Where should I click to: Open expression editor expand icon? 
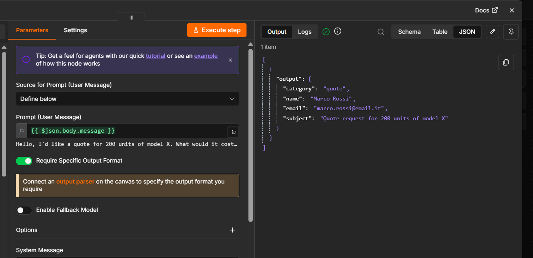tap(233, 132)
